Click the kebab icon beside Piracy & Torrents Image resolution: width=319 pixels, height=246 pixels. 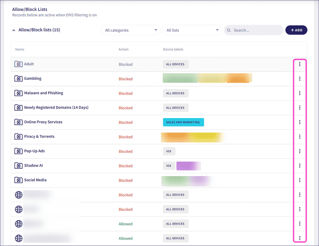pyautogui.click(x=300, y=136)
